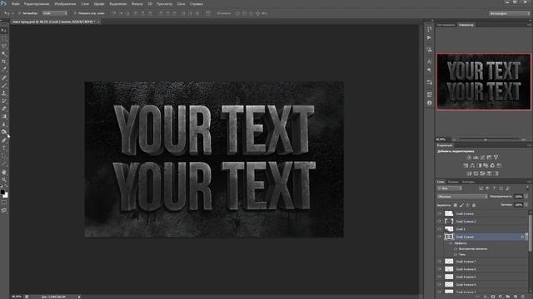533x299 pixels.
Task: Adjust the Navigator zoom slider
Action: [x=485, y=140]
